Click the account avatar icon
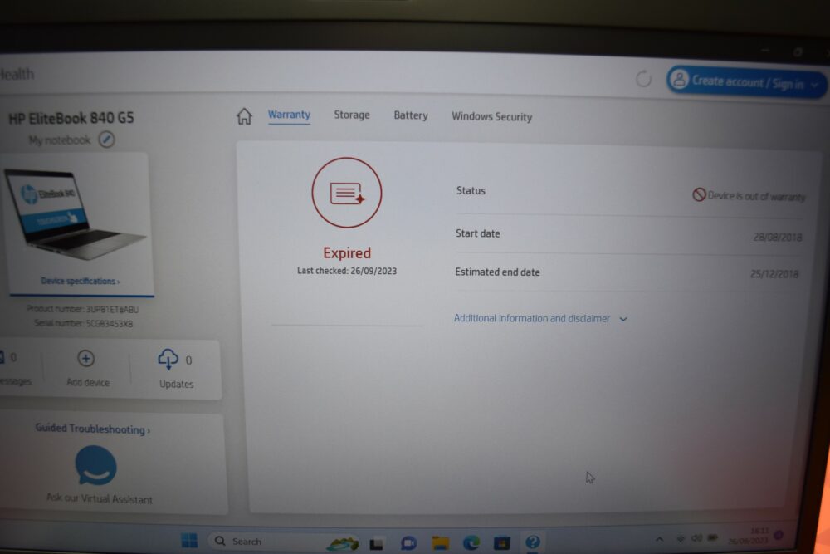830x554 pixels. coord(679,80)
